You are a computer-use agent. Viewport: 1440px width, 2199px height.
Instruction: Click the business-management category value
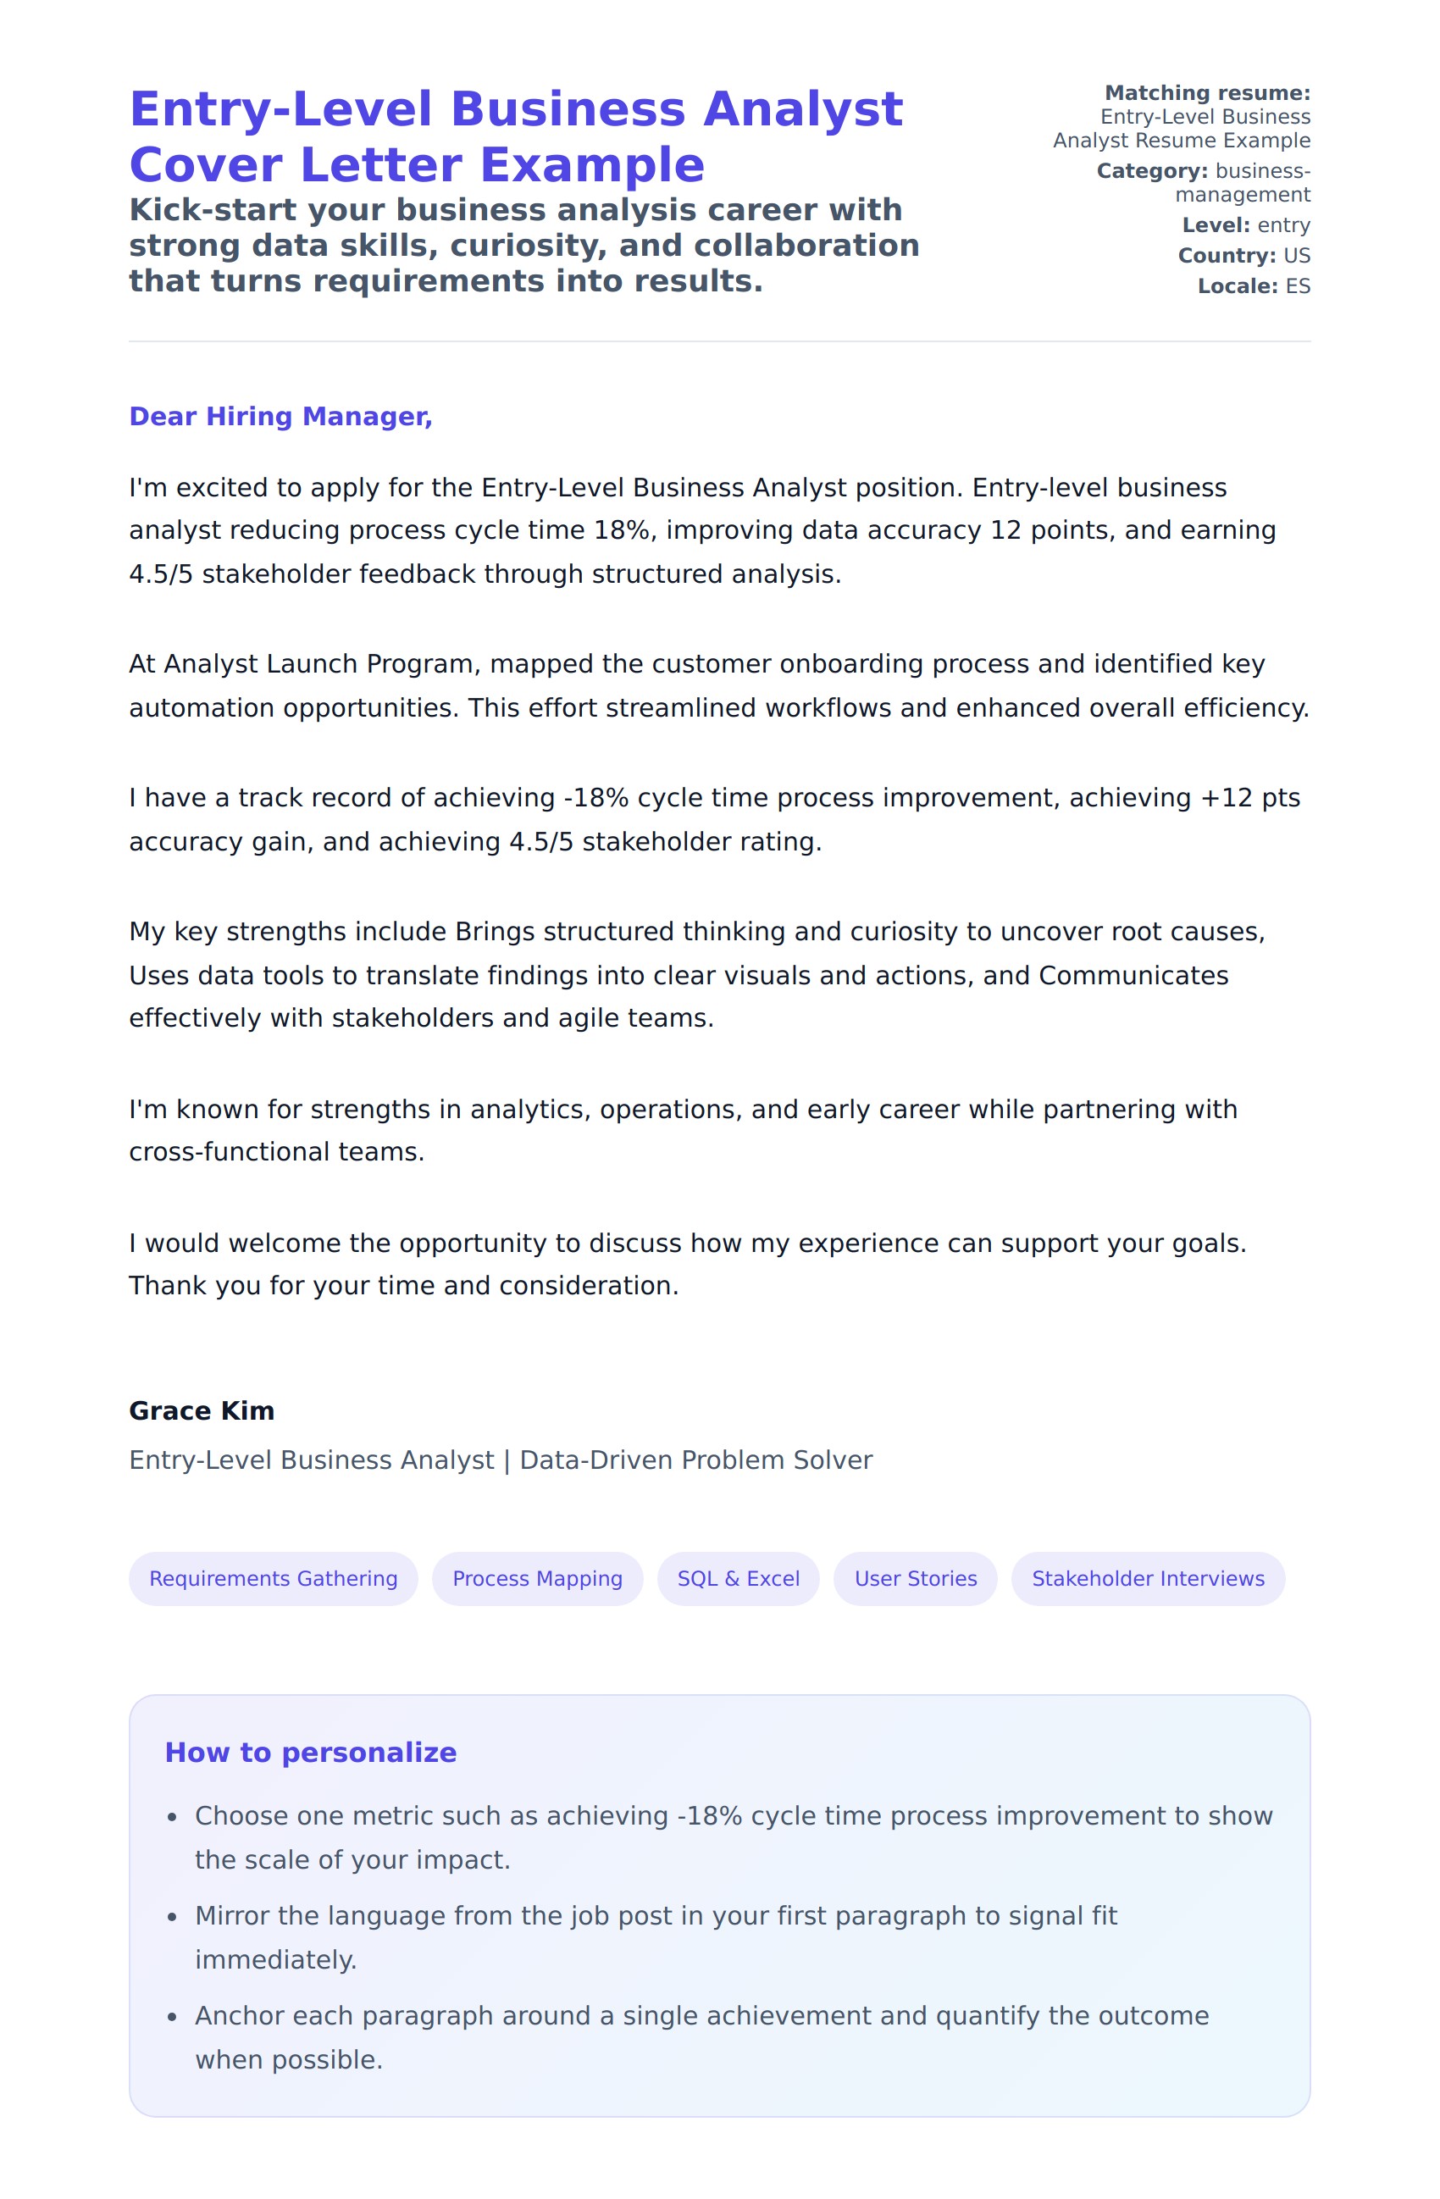click(1242, 183)
